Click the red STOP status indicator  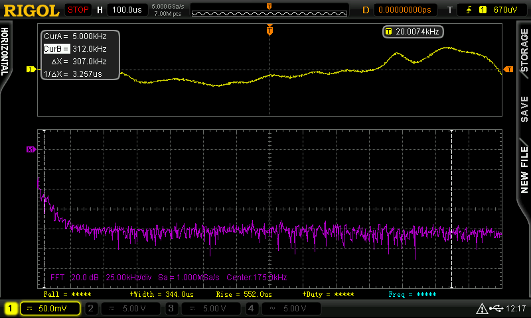click(x=78, y=10)
